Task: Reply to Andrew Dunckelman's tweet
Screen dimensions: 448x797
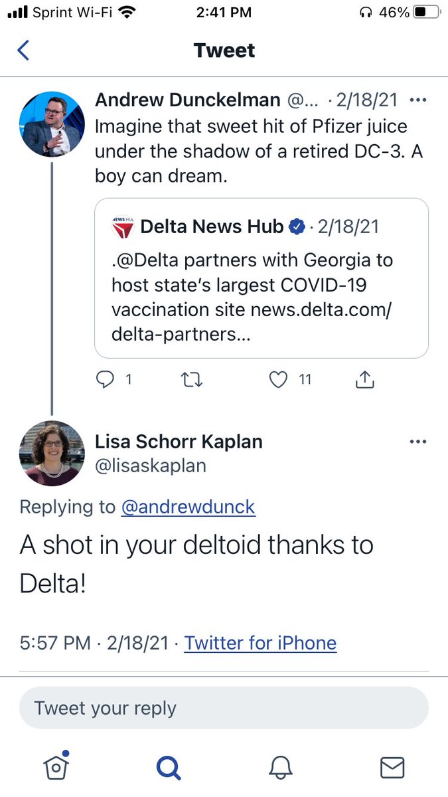Action: [106, 379]
